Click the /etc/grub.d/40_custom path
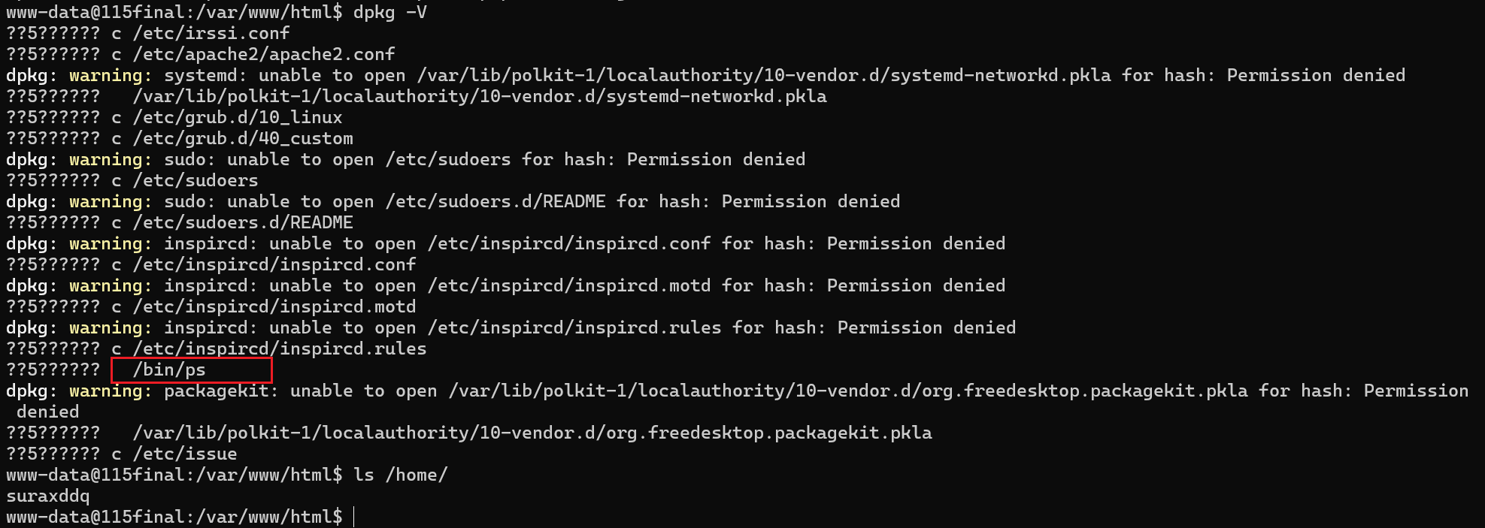1485x528 pixels. [x=242, y=139]
